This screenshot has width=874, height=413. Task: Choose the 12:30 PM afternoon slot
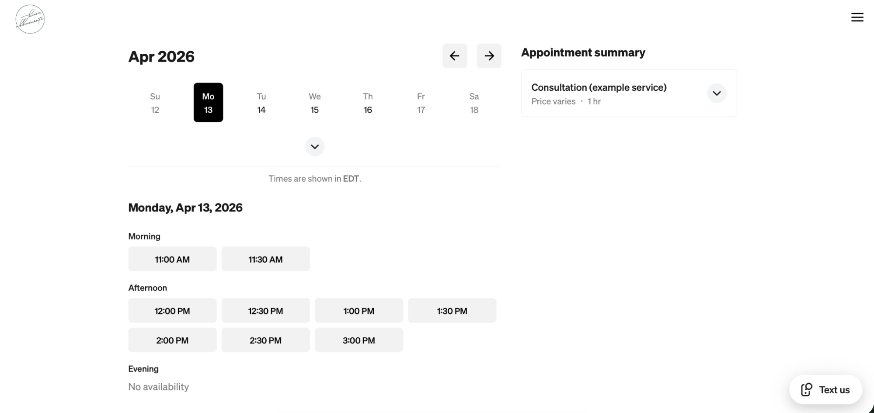(265, 310)
